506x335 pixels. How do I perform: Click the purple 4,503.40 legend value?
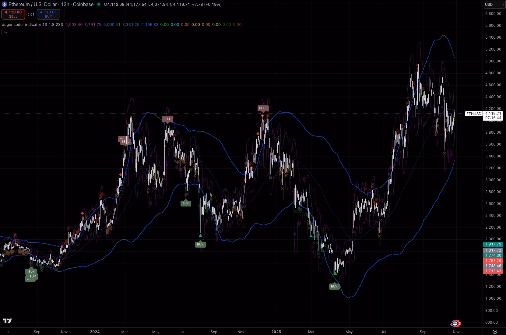pos(74,25)
